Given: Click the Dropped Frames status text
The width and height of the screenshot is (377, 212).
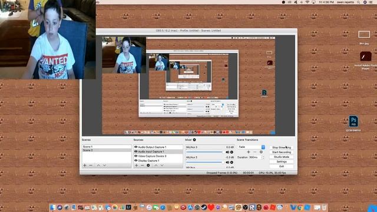Looking at the screenshot, I should coord(221,173).
